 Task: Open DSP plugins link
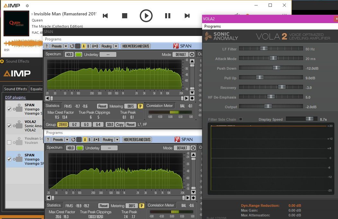(15, 97)
